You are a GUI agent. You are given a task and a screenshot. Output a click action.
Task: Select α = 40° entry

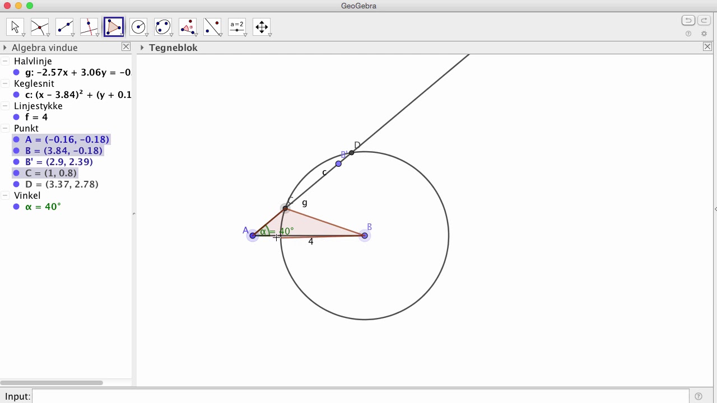(43, 207)
